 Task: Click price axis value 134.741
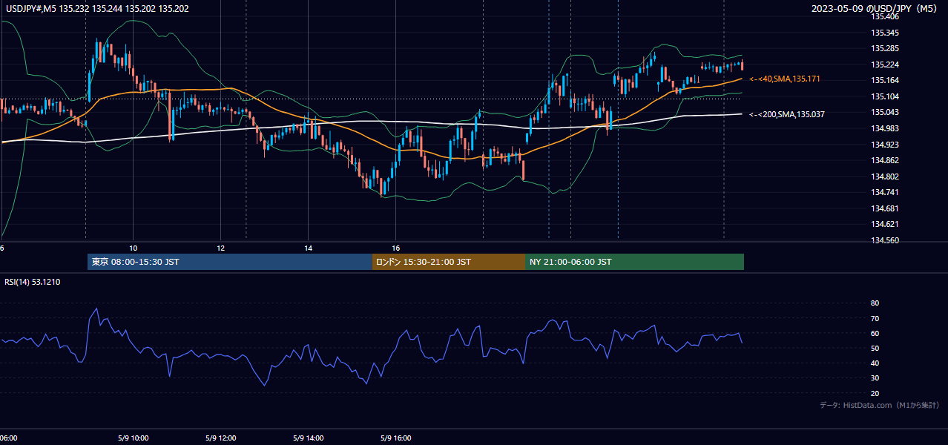coord(885,192)
